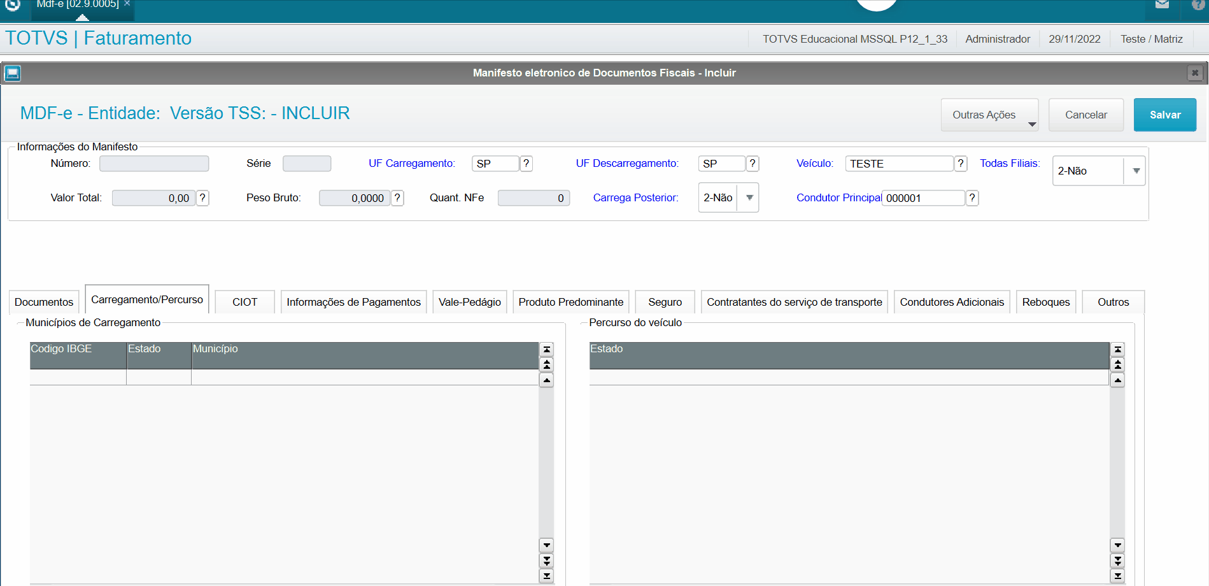Close the Mdf-e [02.9.0005] top tab

[127, 4]
